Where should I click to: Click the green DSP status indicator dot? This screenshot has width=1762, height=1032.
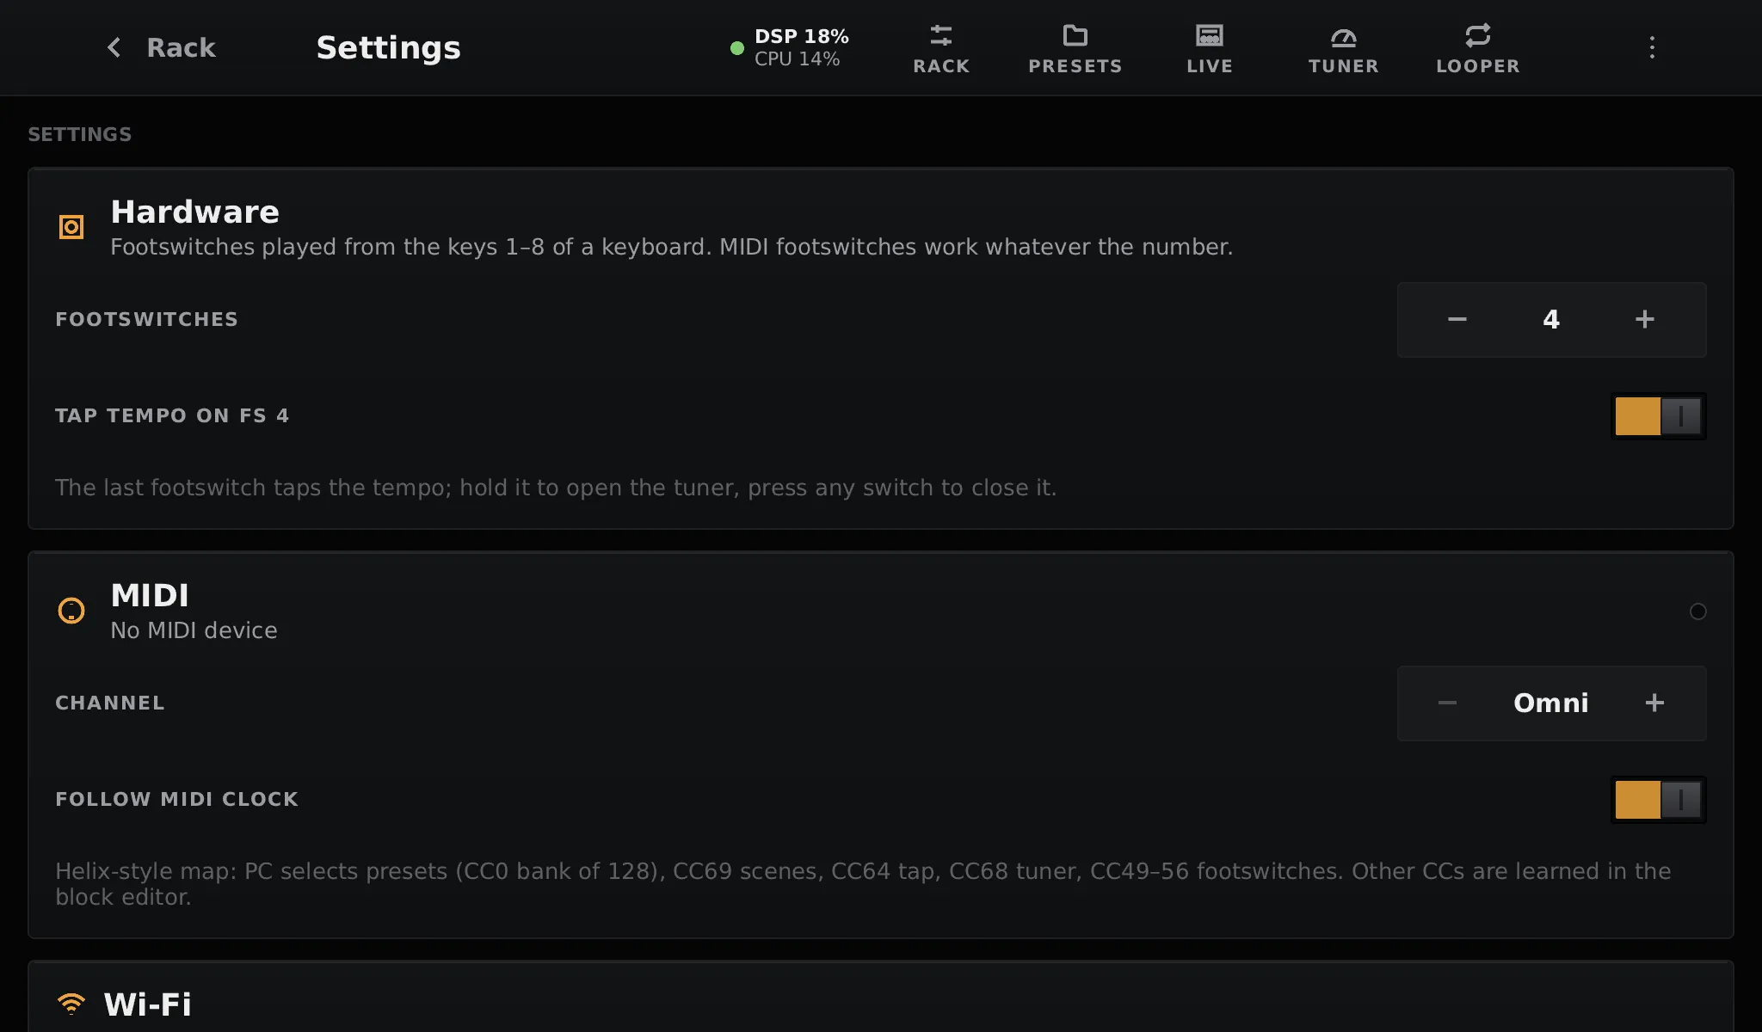coord(736,48)
